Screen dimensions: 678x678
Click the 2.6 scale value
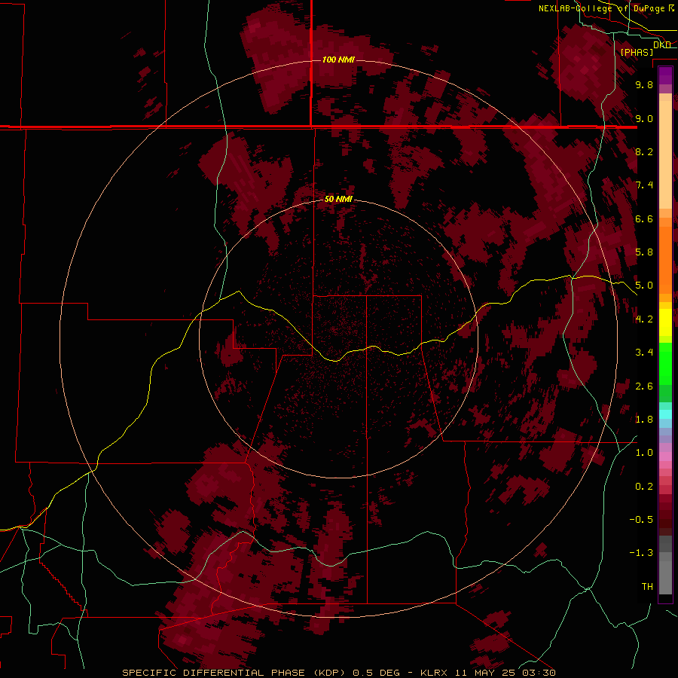(x=644, y=386)
